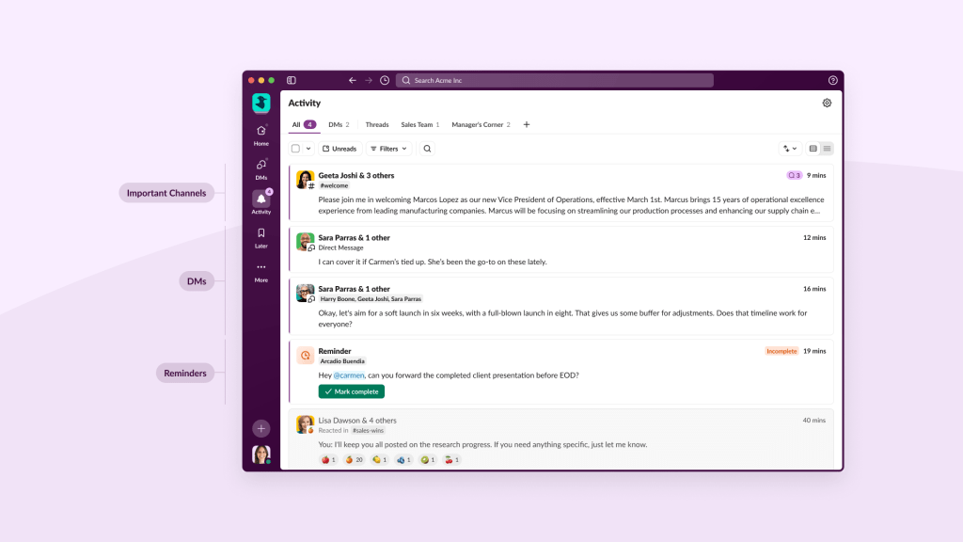Click the @carmen mention link
The image size is (963, 542).
(349, 375)
